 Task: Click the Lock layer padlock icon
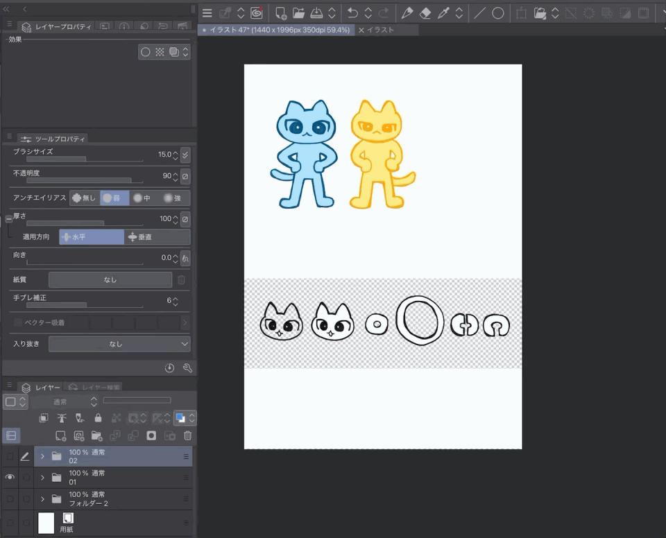tap(98, 418)
